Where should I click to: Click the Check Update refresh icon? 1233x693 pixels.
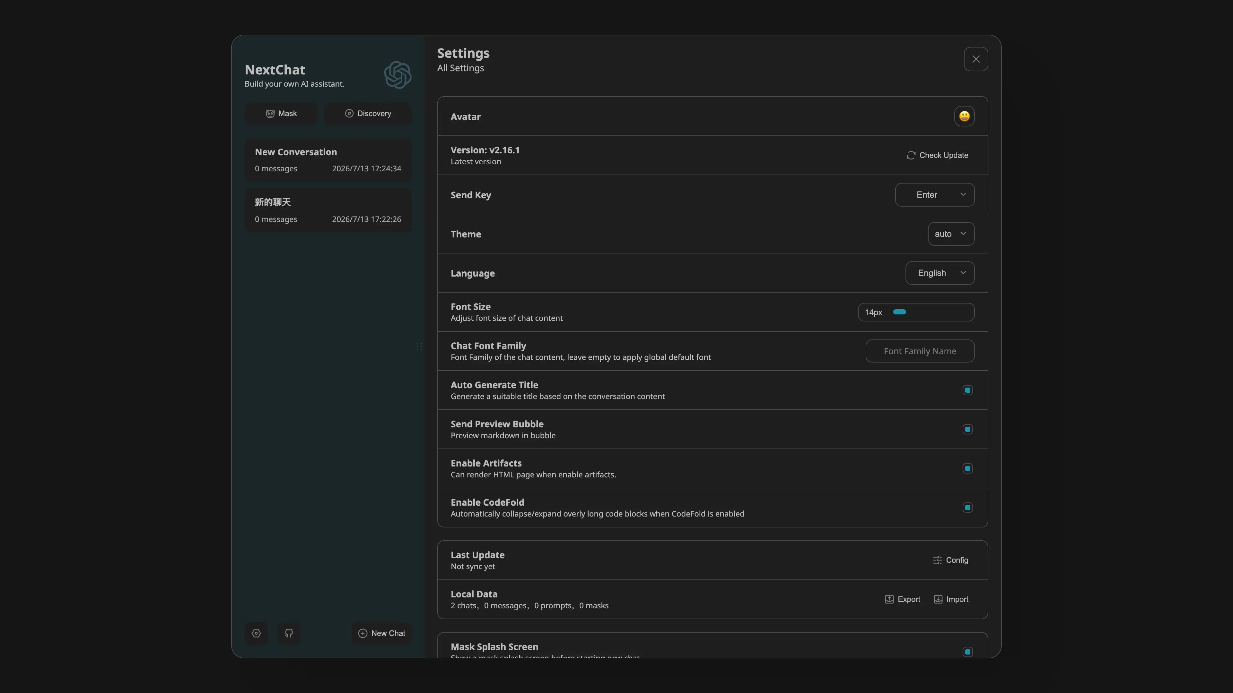click(x=911, y=155)
